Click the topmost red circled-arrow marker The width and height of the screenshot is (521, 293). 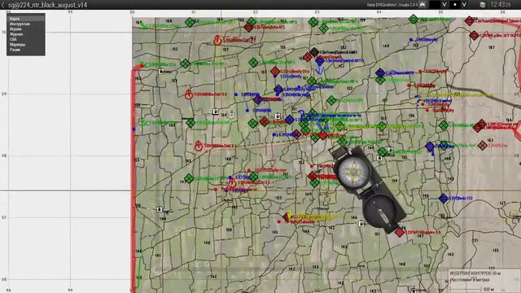pos(217,40)
